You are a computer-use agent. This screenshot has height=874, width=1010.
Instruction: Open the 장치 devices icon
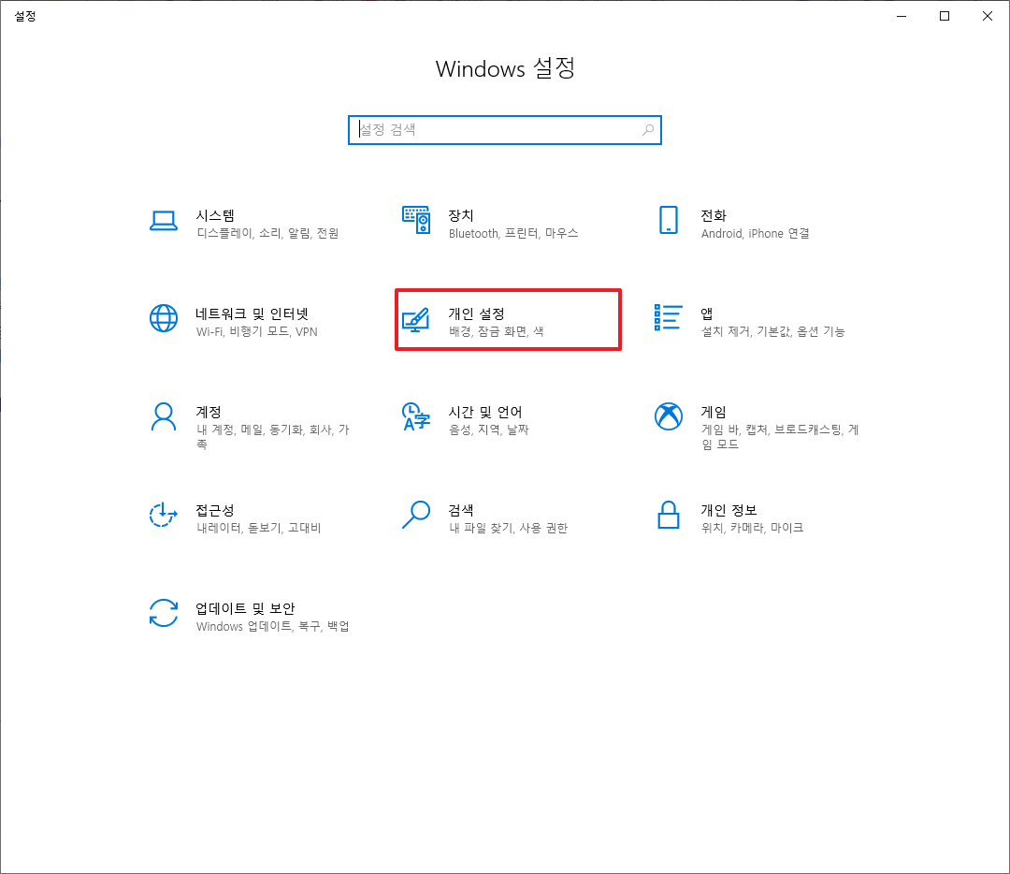tap(416, 221)
